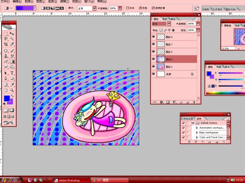Select the Crop tool
The height and width of the screenshot is (183, 245).
(x=6, y=44)
